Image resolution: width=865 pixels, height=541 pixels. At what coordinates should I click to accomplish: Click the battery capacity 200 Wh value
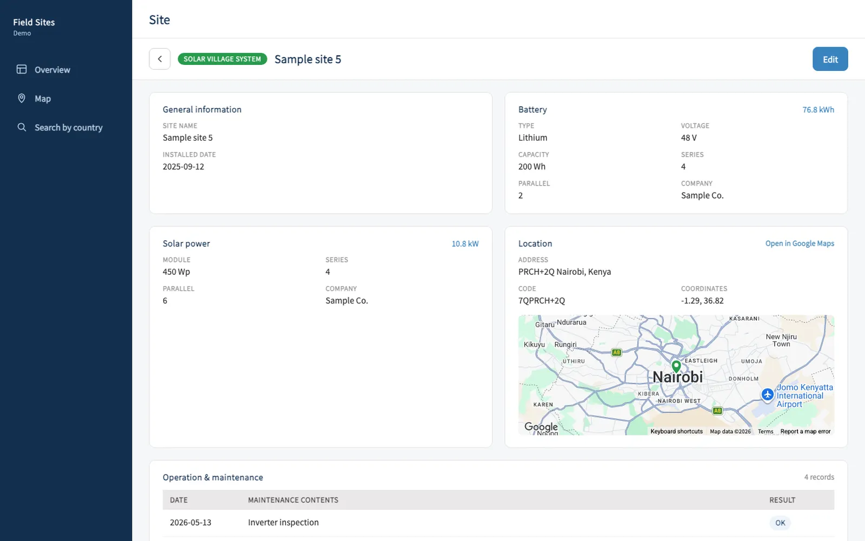(532, 167)
